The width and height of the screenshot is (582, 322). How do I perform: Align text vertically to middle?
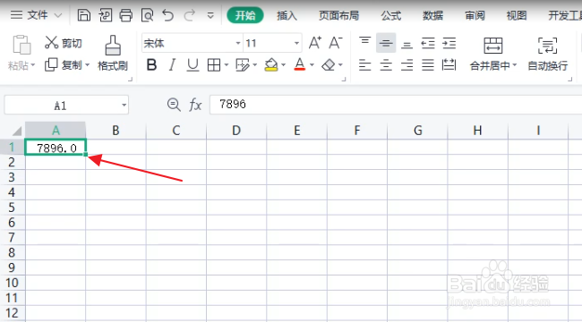coord(386,43)
